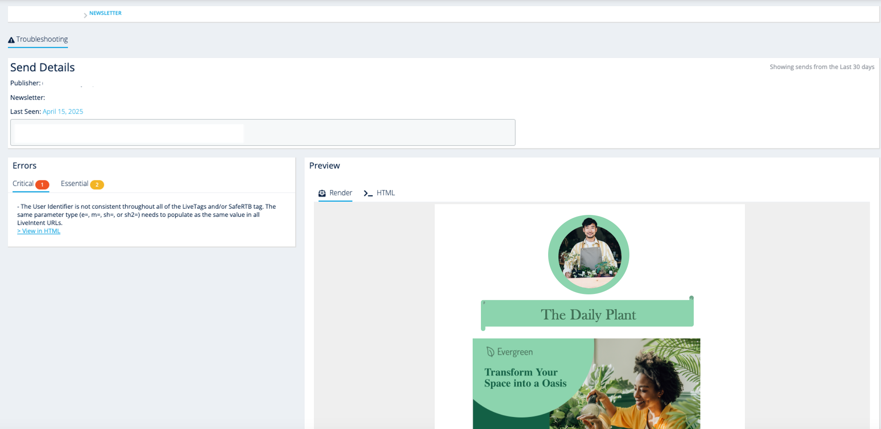Switch preview to the HTML tab
881x429 pixels.
click(x=385, y=193)
